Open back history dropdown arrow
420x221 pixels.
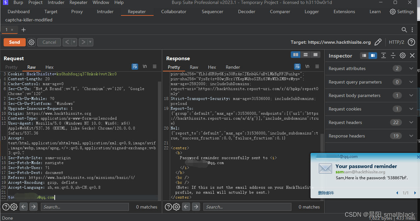tap(74, 42)
